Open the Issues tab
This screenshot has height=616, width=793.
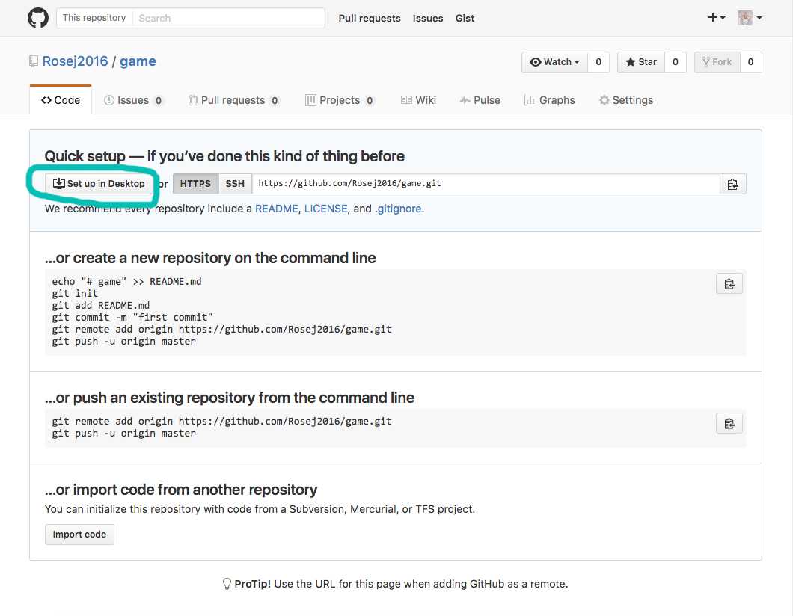(x=133, y=100)
